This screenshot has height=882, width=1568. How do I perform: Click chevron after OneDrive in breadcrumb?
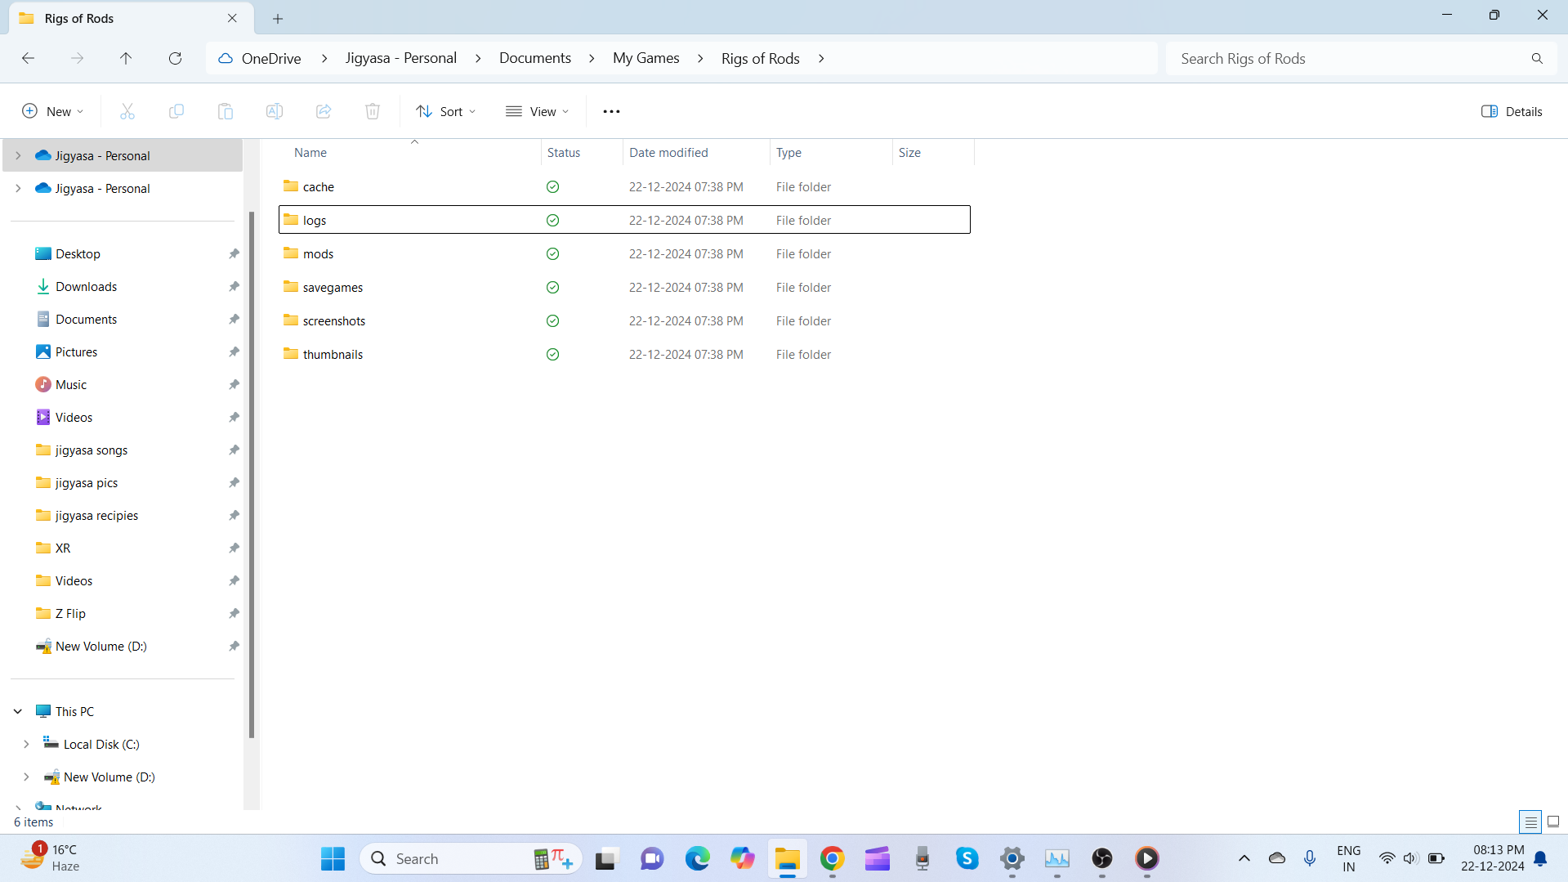(x=324, y=58)
